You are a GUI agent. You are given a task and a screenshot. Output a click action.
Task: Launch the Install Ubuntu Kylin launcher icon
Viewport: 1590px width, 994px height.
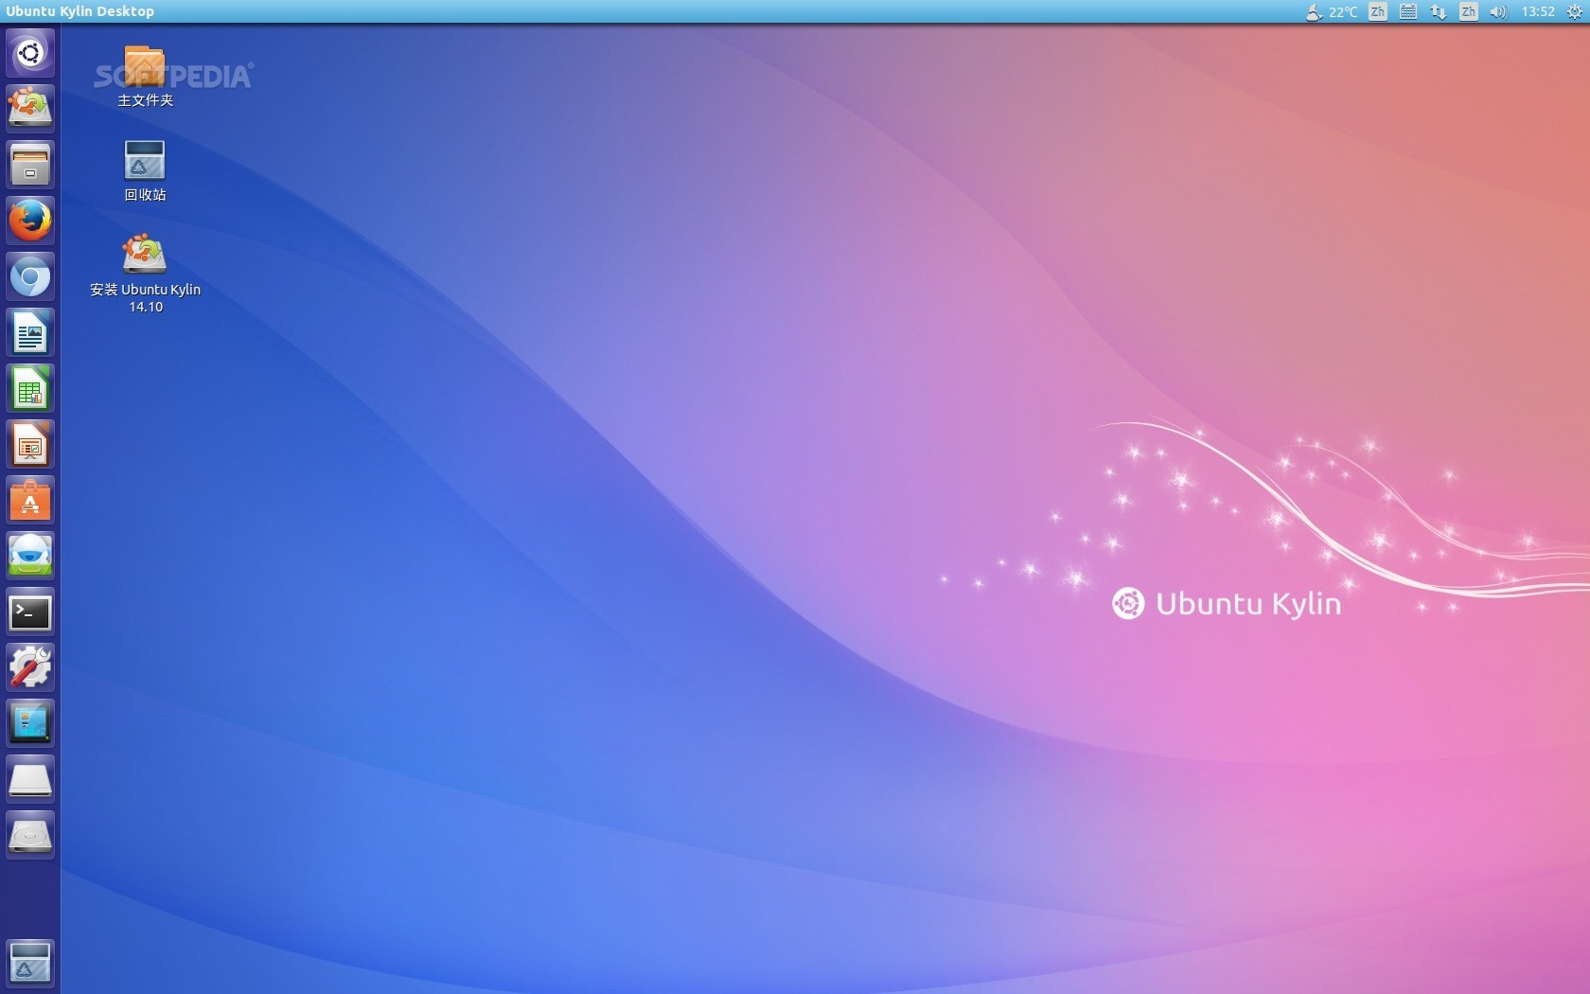pos(30,108)
